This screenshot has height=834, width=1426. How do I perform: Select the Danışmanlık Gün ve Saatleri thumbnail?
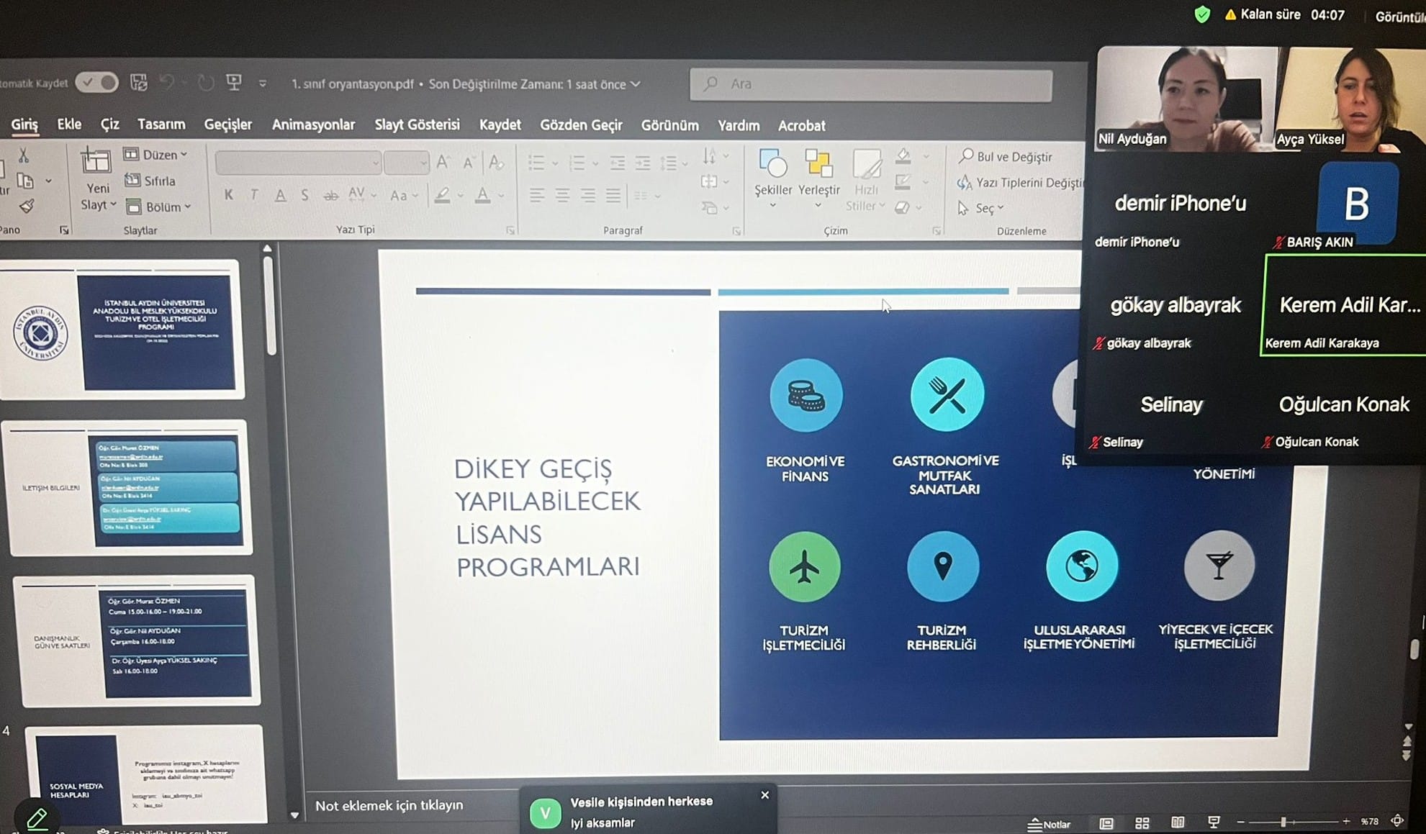(137, 640)
